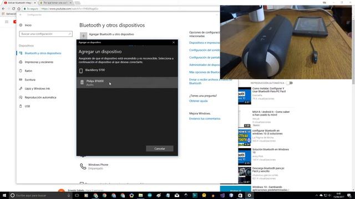This screenshot has height=199, width=355.
Task: Click the USB icon in sidebar
Action: click(21, 106)
